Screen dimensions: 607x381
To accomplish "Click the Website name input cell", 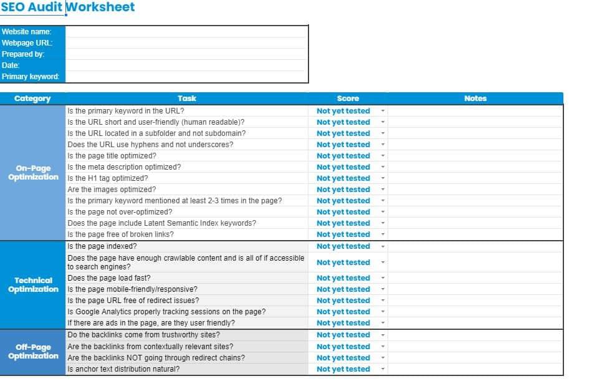I will (x=186, y=31).
